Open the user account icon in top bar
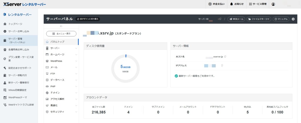The image size is (301, 123). point(273,4)
